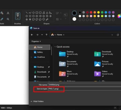The height and width of the screenshot is (110, 121).
Task: Choose the Polygon shape
Action: tap(44, 13)
